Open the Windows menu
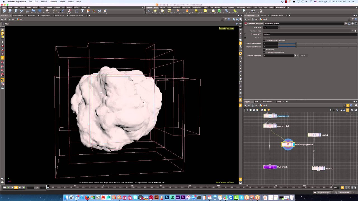 (x=53, y=2)
